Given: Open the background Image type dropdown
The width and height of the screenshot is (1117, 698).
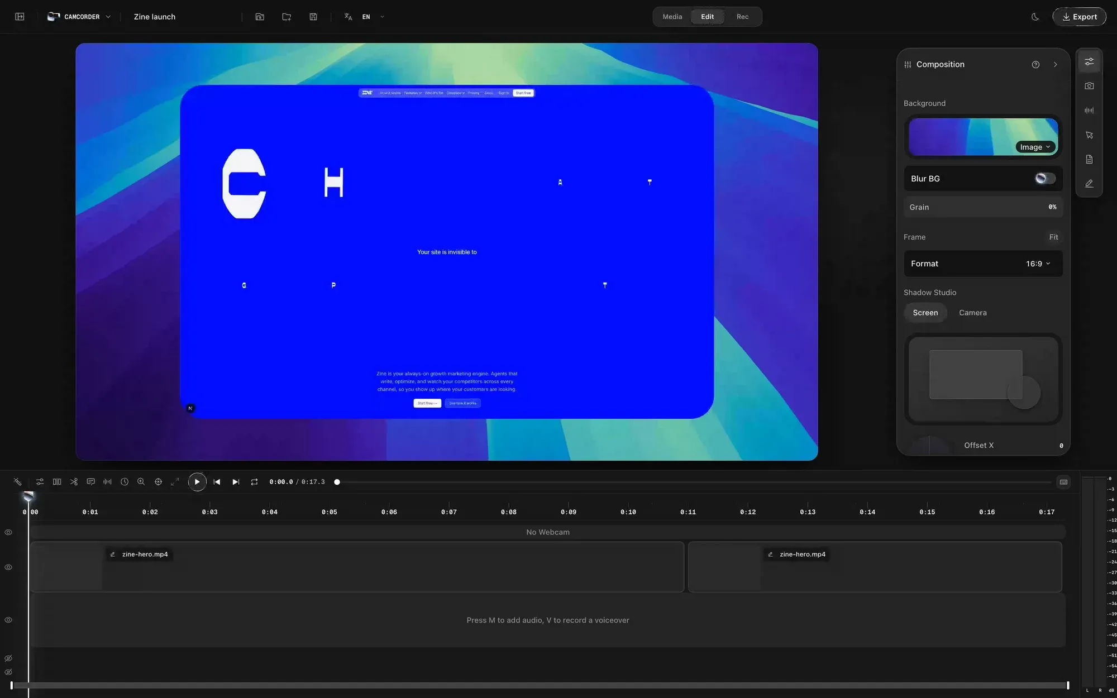Looking at the screenshot, I should [x=1035, y=147].
